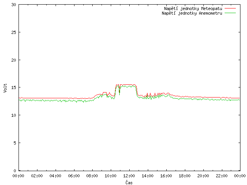
Task: Click the legend entry 'Napětí jednotky Anemometru'
Action: coord(192,13)
